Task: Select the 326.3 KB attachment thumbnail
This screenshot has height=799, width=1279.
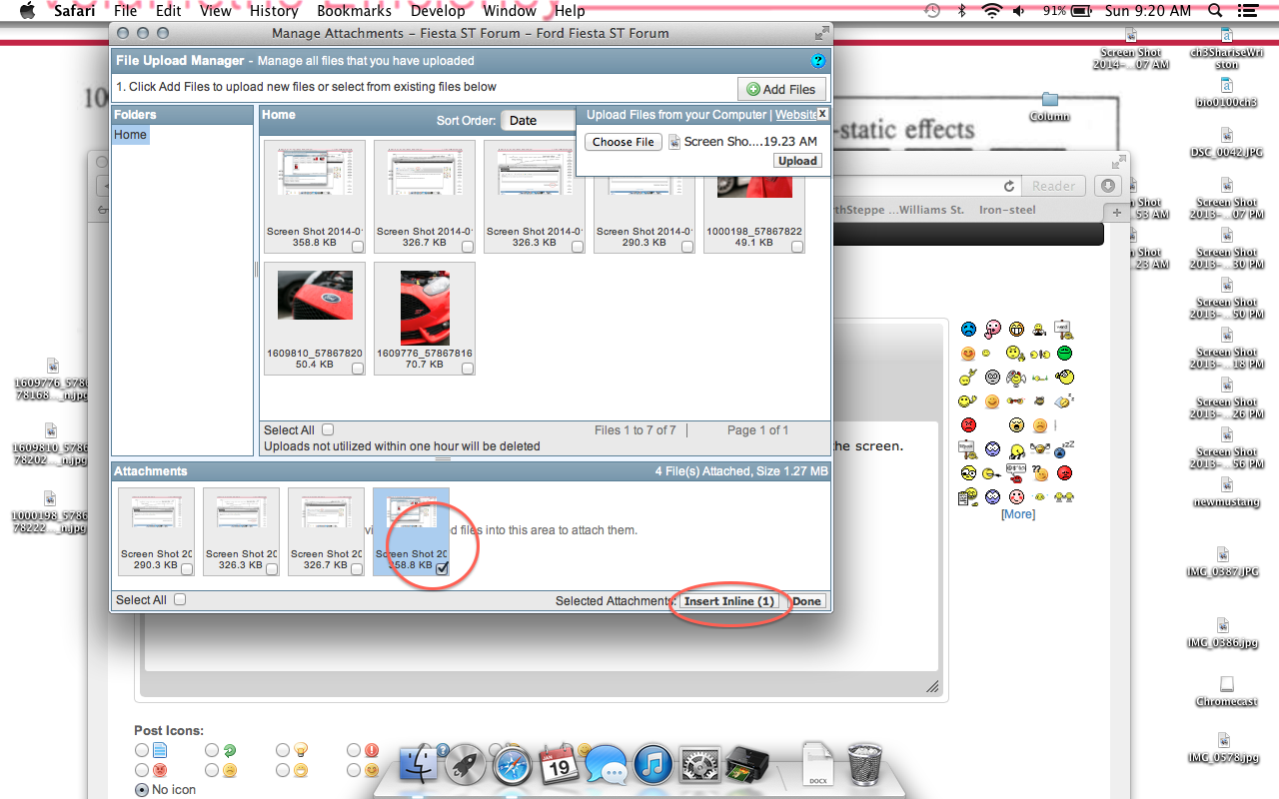Action: coord(241,532)
